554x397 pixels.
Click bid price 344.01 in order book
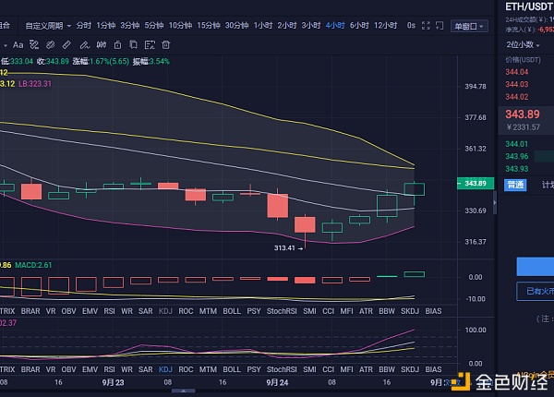pos(516,144)
